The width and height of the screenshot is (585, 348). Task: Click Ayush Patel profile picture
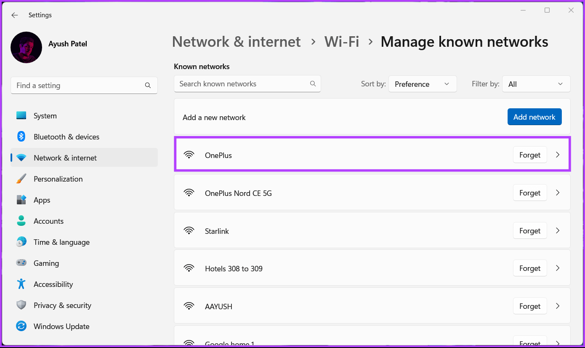26,47
